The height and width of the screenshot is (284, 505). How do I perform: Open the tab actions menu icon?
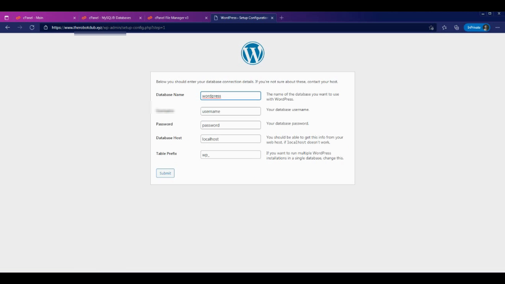[6, 18]
